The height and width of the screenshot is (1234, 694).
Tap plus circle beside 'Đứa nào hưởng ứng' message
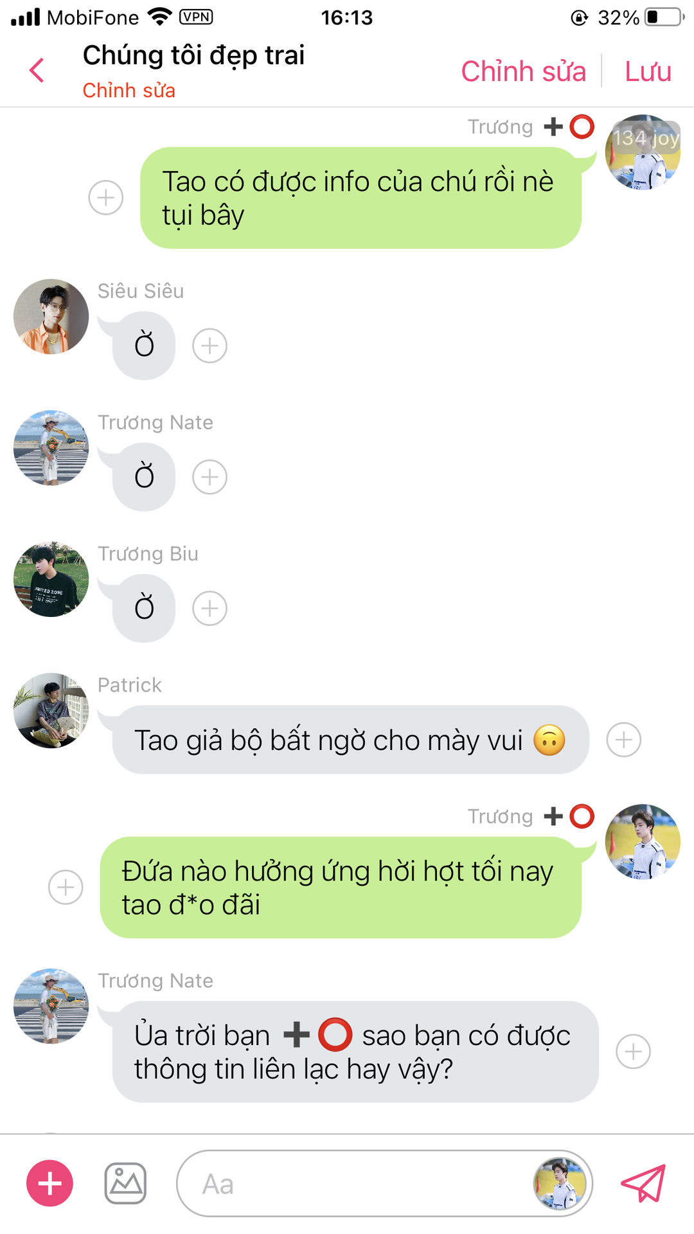pyautogui.click(x=66, y=888)
